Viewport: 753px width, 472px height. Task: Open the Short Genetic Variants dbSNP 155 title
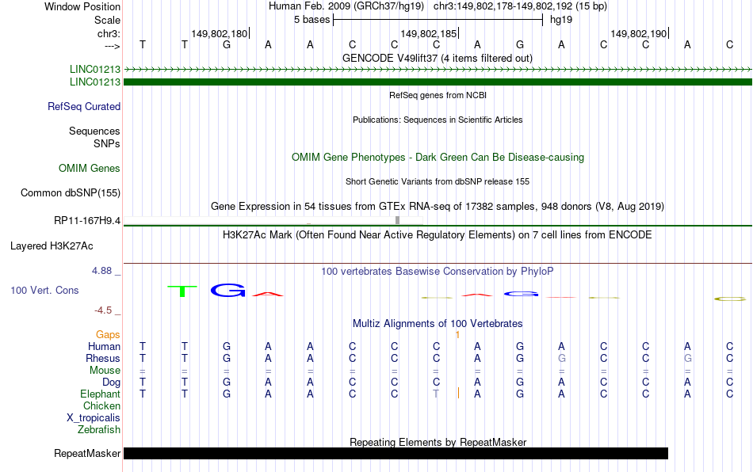click(437, 181)
